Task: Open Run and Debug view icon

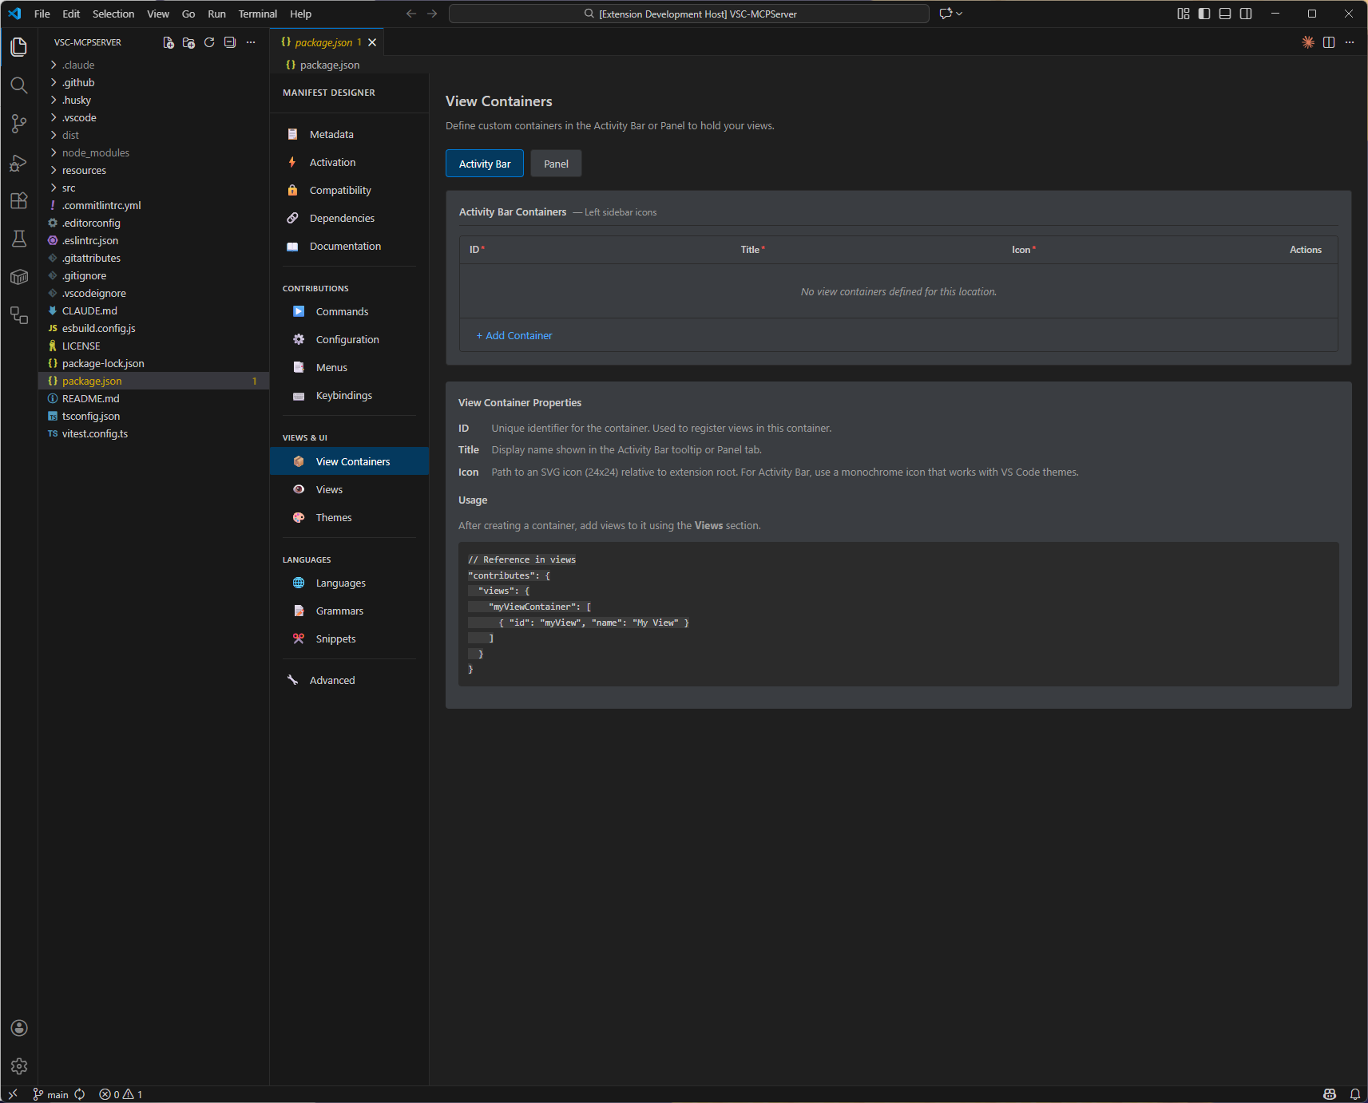Action: [19, 163]
